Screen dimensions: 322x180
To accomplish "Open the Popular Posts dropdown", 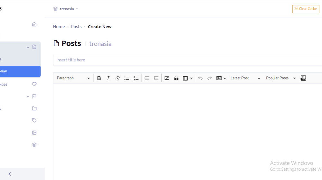I will tap(281, 78).
